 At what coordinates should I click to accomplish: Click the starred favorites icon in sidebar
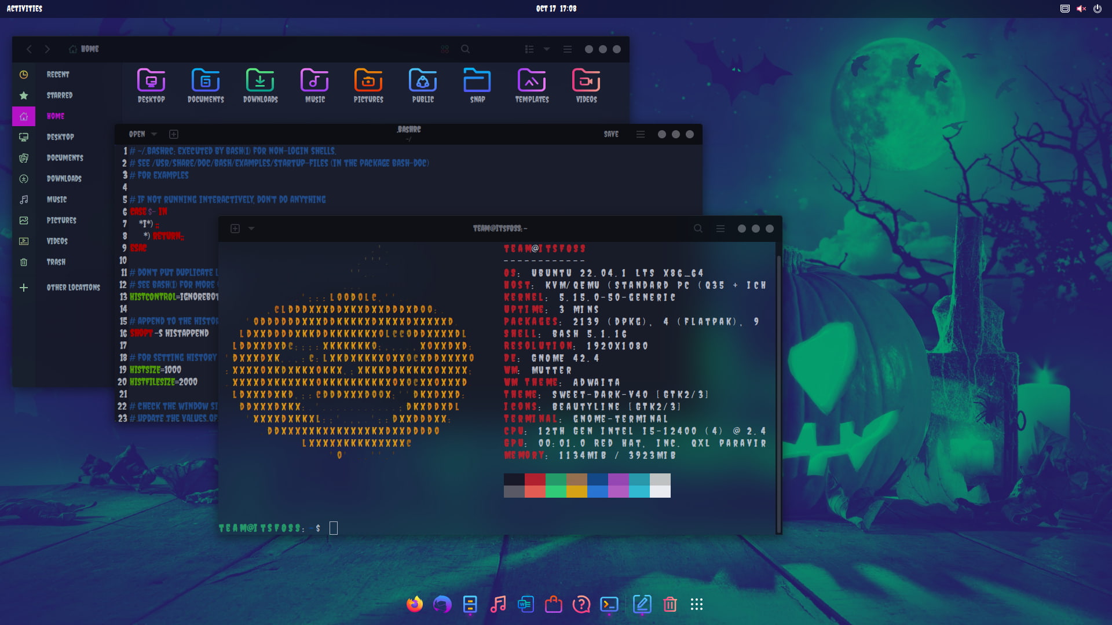(x=24, y=95)
